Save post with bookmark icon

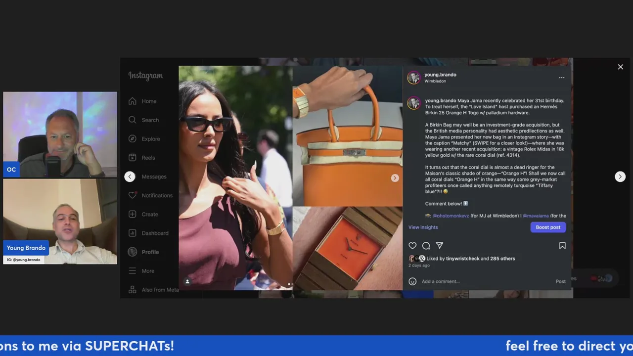coord(562,245)
